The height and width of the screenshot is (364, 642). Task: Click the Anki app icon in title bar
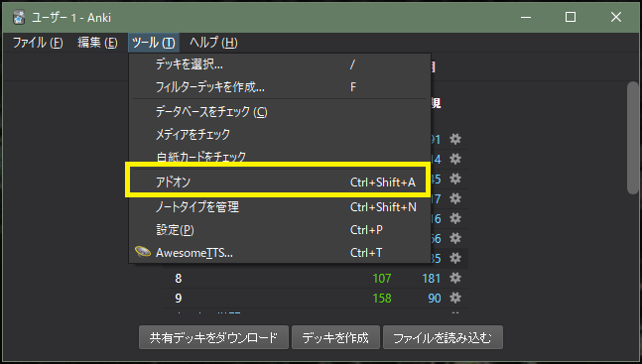click(19, 18)
